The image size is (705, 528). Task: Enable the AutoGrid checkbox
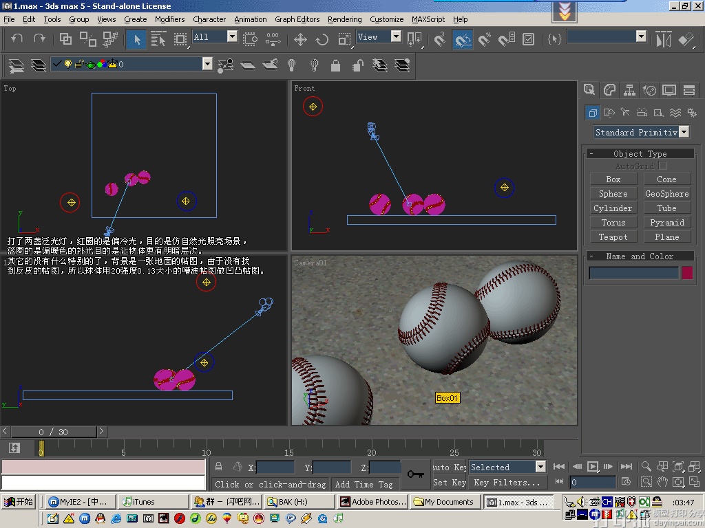point(663,166)
